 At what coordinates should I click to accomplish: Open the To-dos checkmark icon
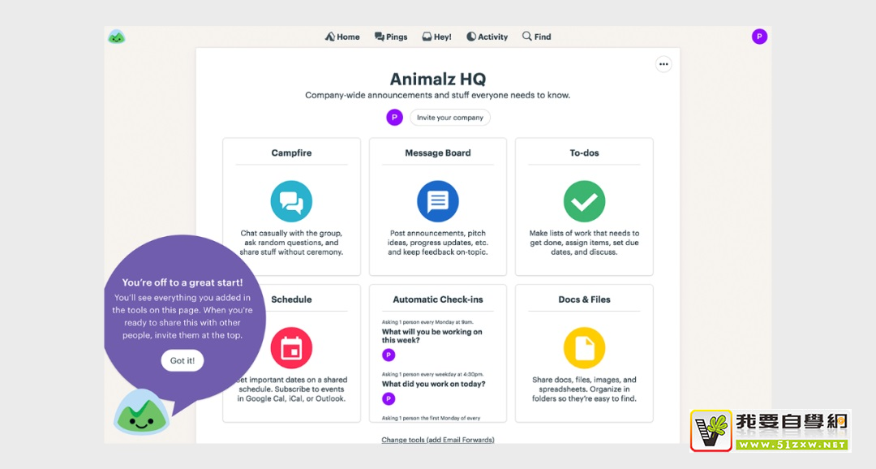click(x=584, y=201)
